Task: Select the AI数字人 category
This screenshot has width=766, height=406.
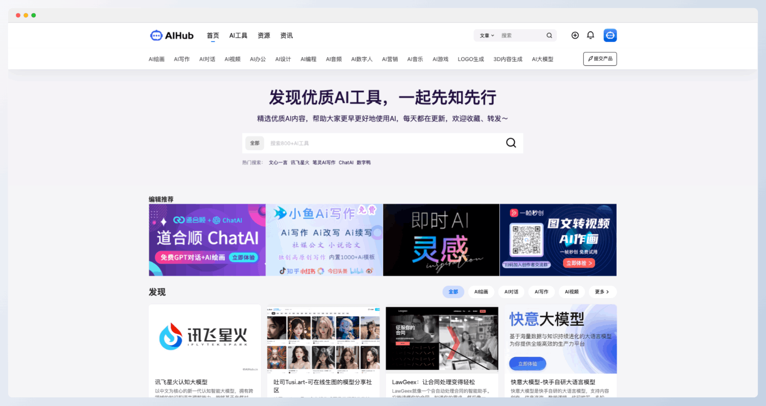Action: [x=361, y=59]
